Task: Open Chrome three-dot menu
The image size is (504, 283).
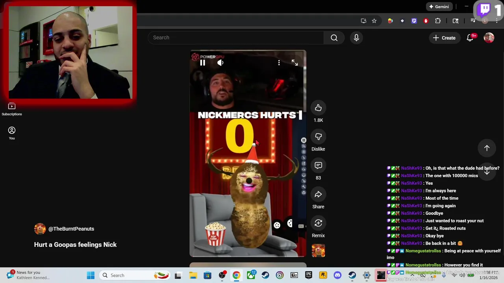Action: (x=497, y=21)
